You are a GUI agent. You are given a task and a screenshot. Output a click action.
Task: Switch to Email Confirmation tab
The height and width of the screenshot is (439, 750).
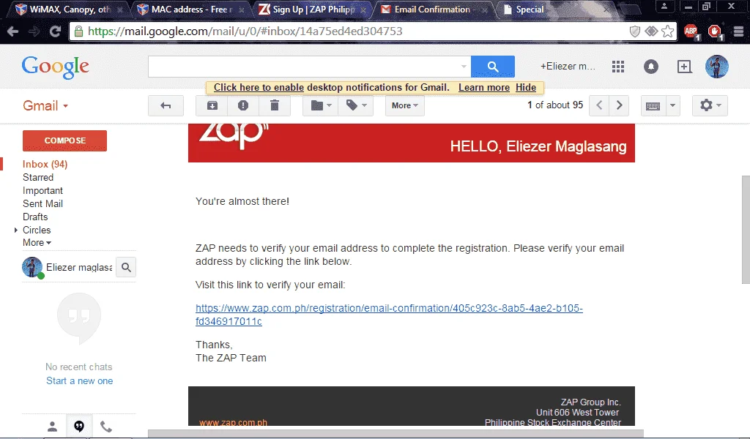point(433,9)
